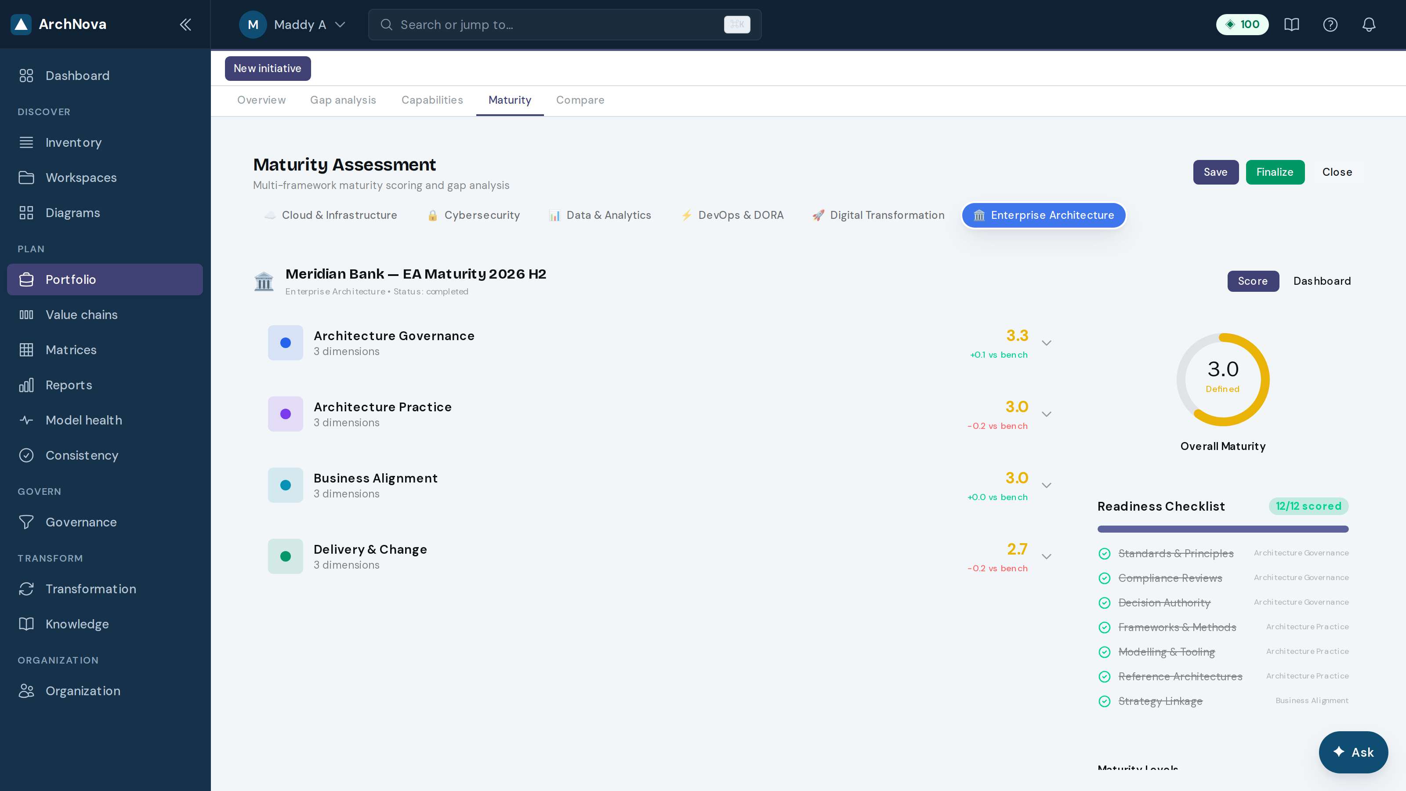
Task: Toggle Decision Authority checklist check
Action: [1104, 602]
